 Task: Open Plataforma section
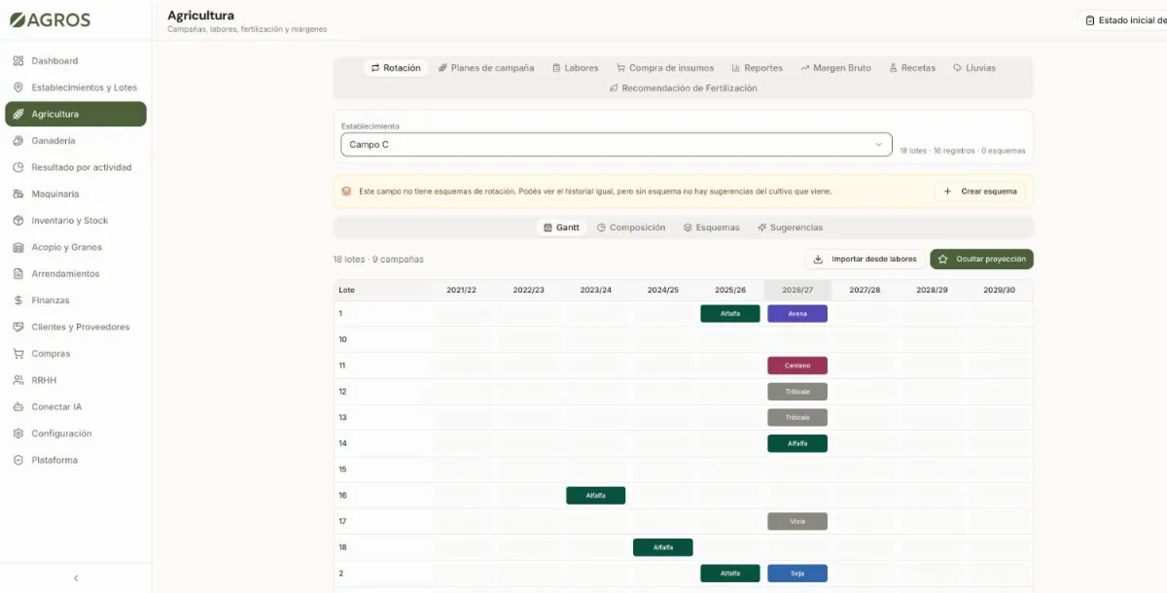pos(76,460)
